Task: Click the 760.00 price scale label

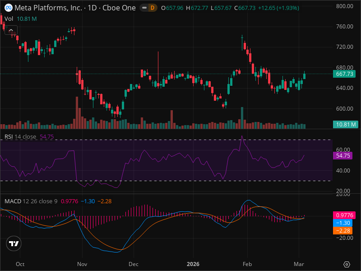Action: pos(344,27)
